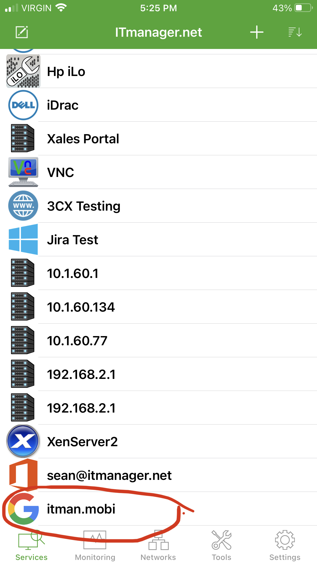Tap the Google logo for itman.mobi
The width and height of the screenshot is (317, 563).
click(23, 509)
